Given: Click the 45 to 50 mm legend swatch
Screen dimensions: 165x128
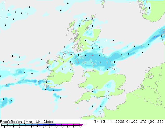Looking at the screenshot, I should point(77,125).
